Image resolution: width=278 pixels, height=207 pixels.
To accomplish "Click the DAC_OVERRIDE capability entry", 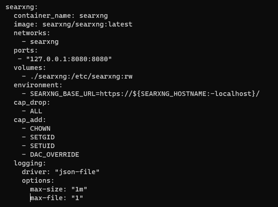I will 55,155.
